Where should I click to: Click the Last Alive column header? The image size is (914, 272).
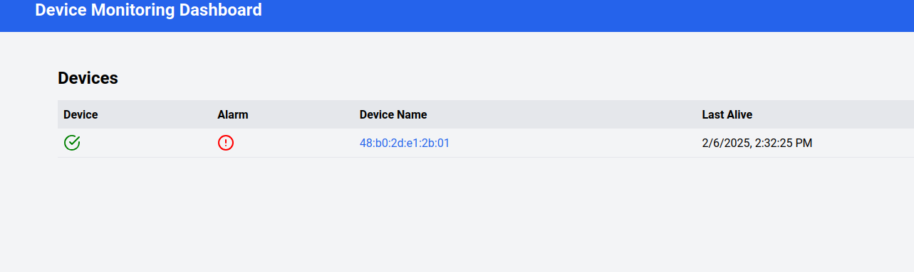[727, 114]
